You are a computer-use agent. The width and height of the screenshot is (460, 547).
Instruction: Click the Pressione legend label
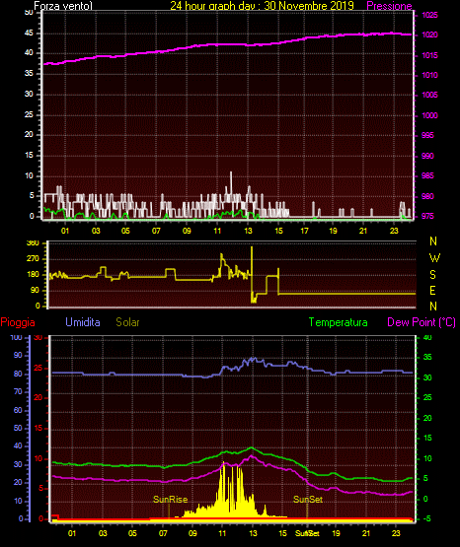(x=389, y=6)
